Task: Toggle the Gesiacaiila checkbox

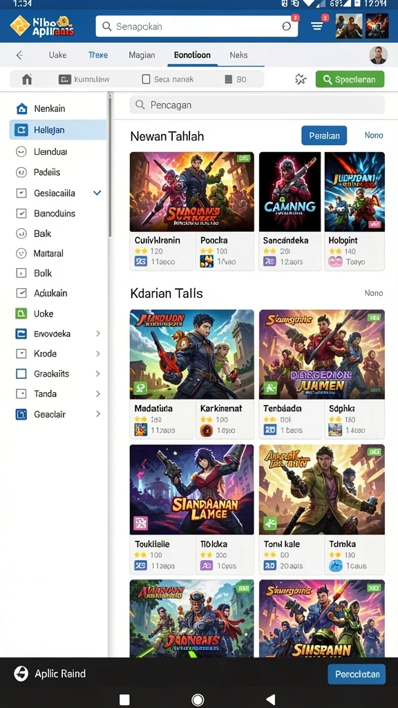Action: pos(21,194)
